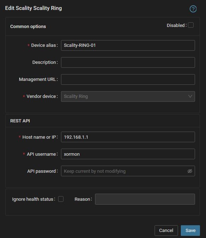Click the API username label
Viewport: 206px width, 238px height.
(x=41, y=154)
